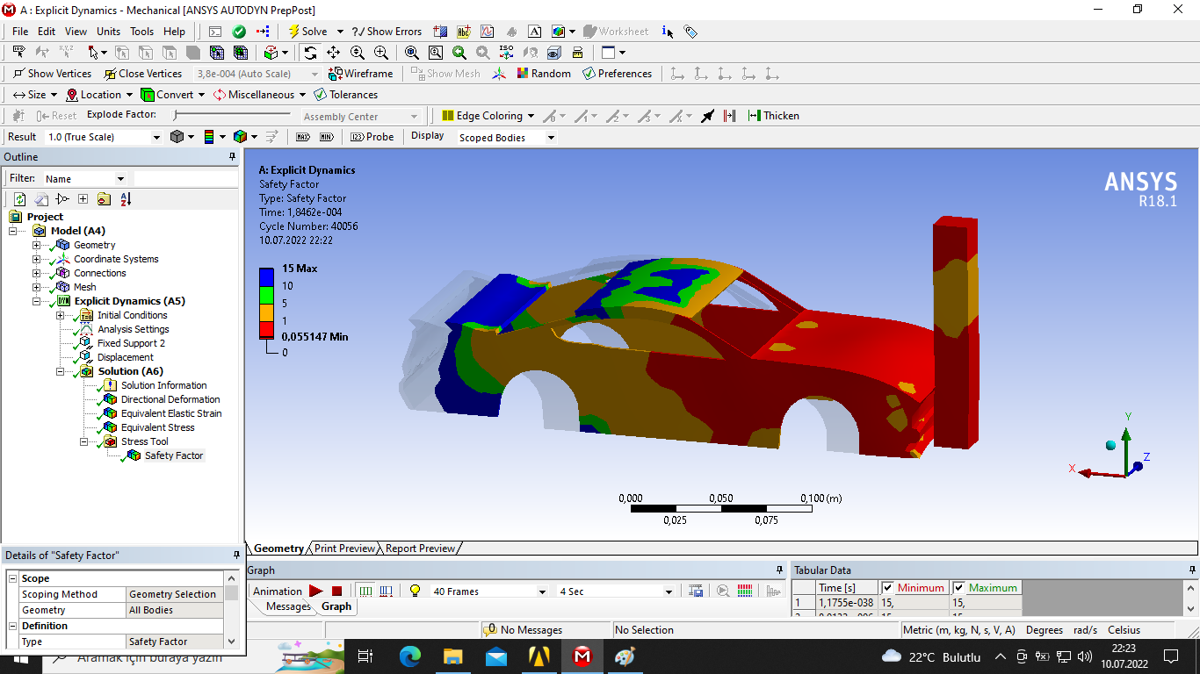This screenshot has height=674, width=1200.
Task: Open the Tools menu
Action: click(x=141, y=31)
